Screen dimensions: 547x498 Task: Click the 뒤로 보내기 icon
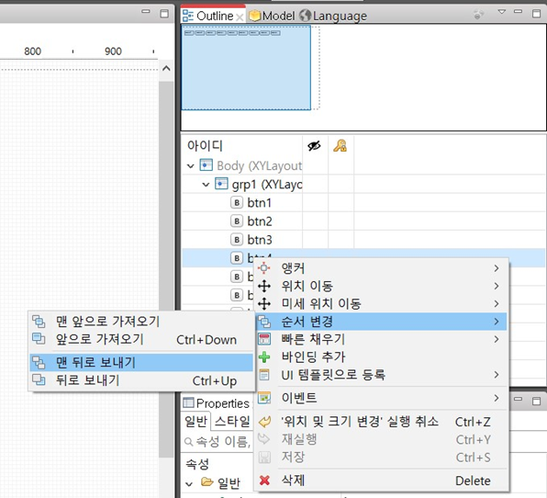39,380
